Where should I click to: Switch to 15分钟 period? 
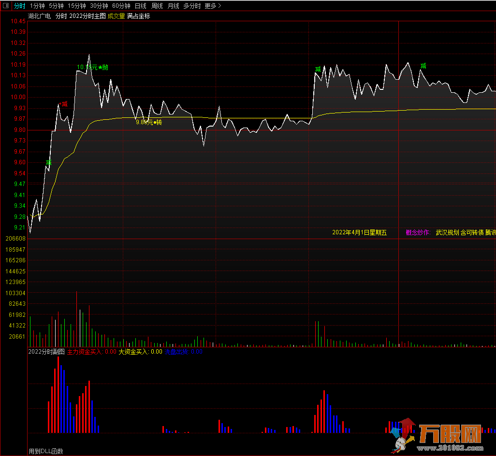tap(77, 6)
